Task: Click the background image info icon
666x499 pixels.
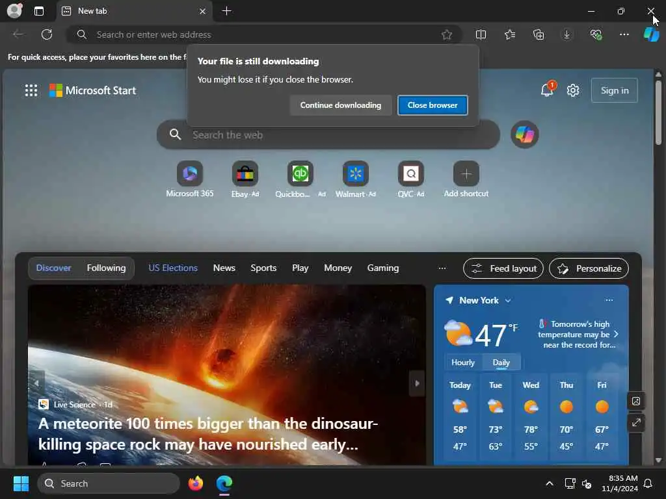Action: 636,401
